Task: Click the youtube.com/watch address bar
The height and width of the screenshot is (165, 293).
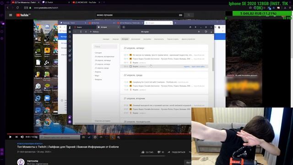Action: click(x=46, y=8)
